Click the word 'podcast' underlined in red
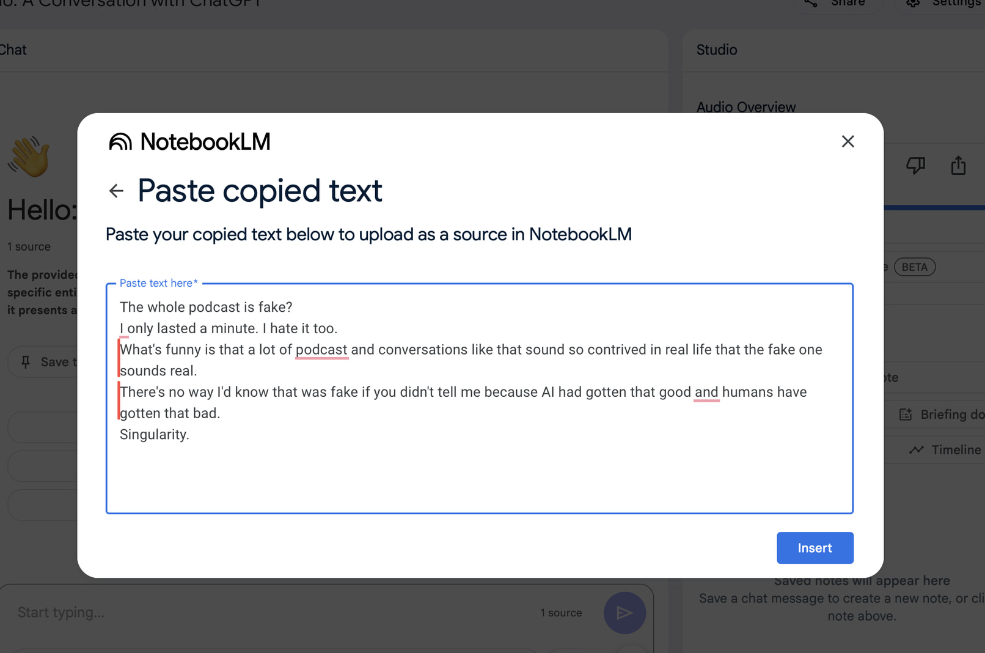This screenshot has width=985, height=653. click(x=321, y=350)
